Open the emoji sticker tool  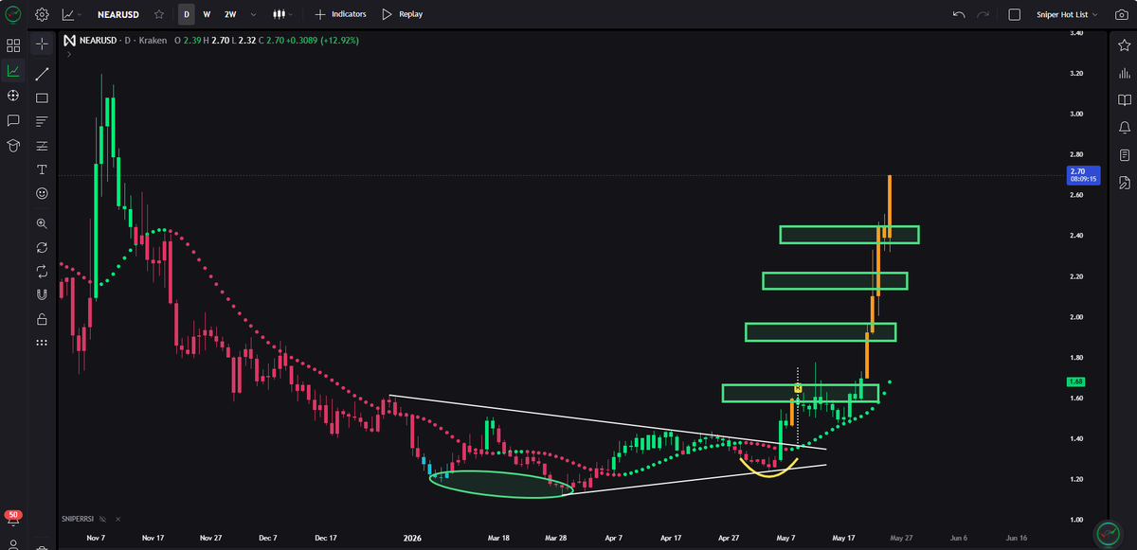(42, 193)
